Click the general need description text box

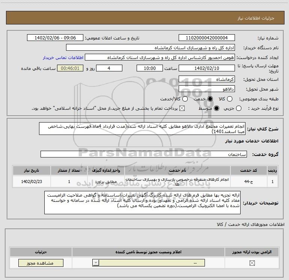[142, 129]
